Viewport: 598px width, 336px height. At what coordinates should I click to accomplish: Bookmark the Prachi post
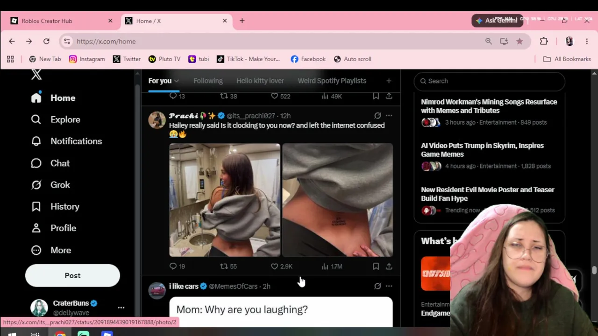coord(376,266)
